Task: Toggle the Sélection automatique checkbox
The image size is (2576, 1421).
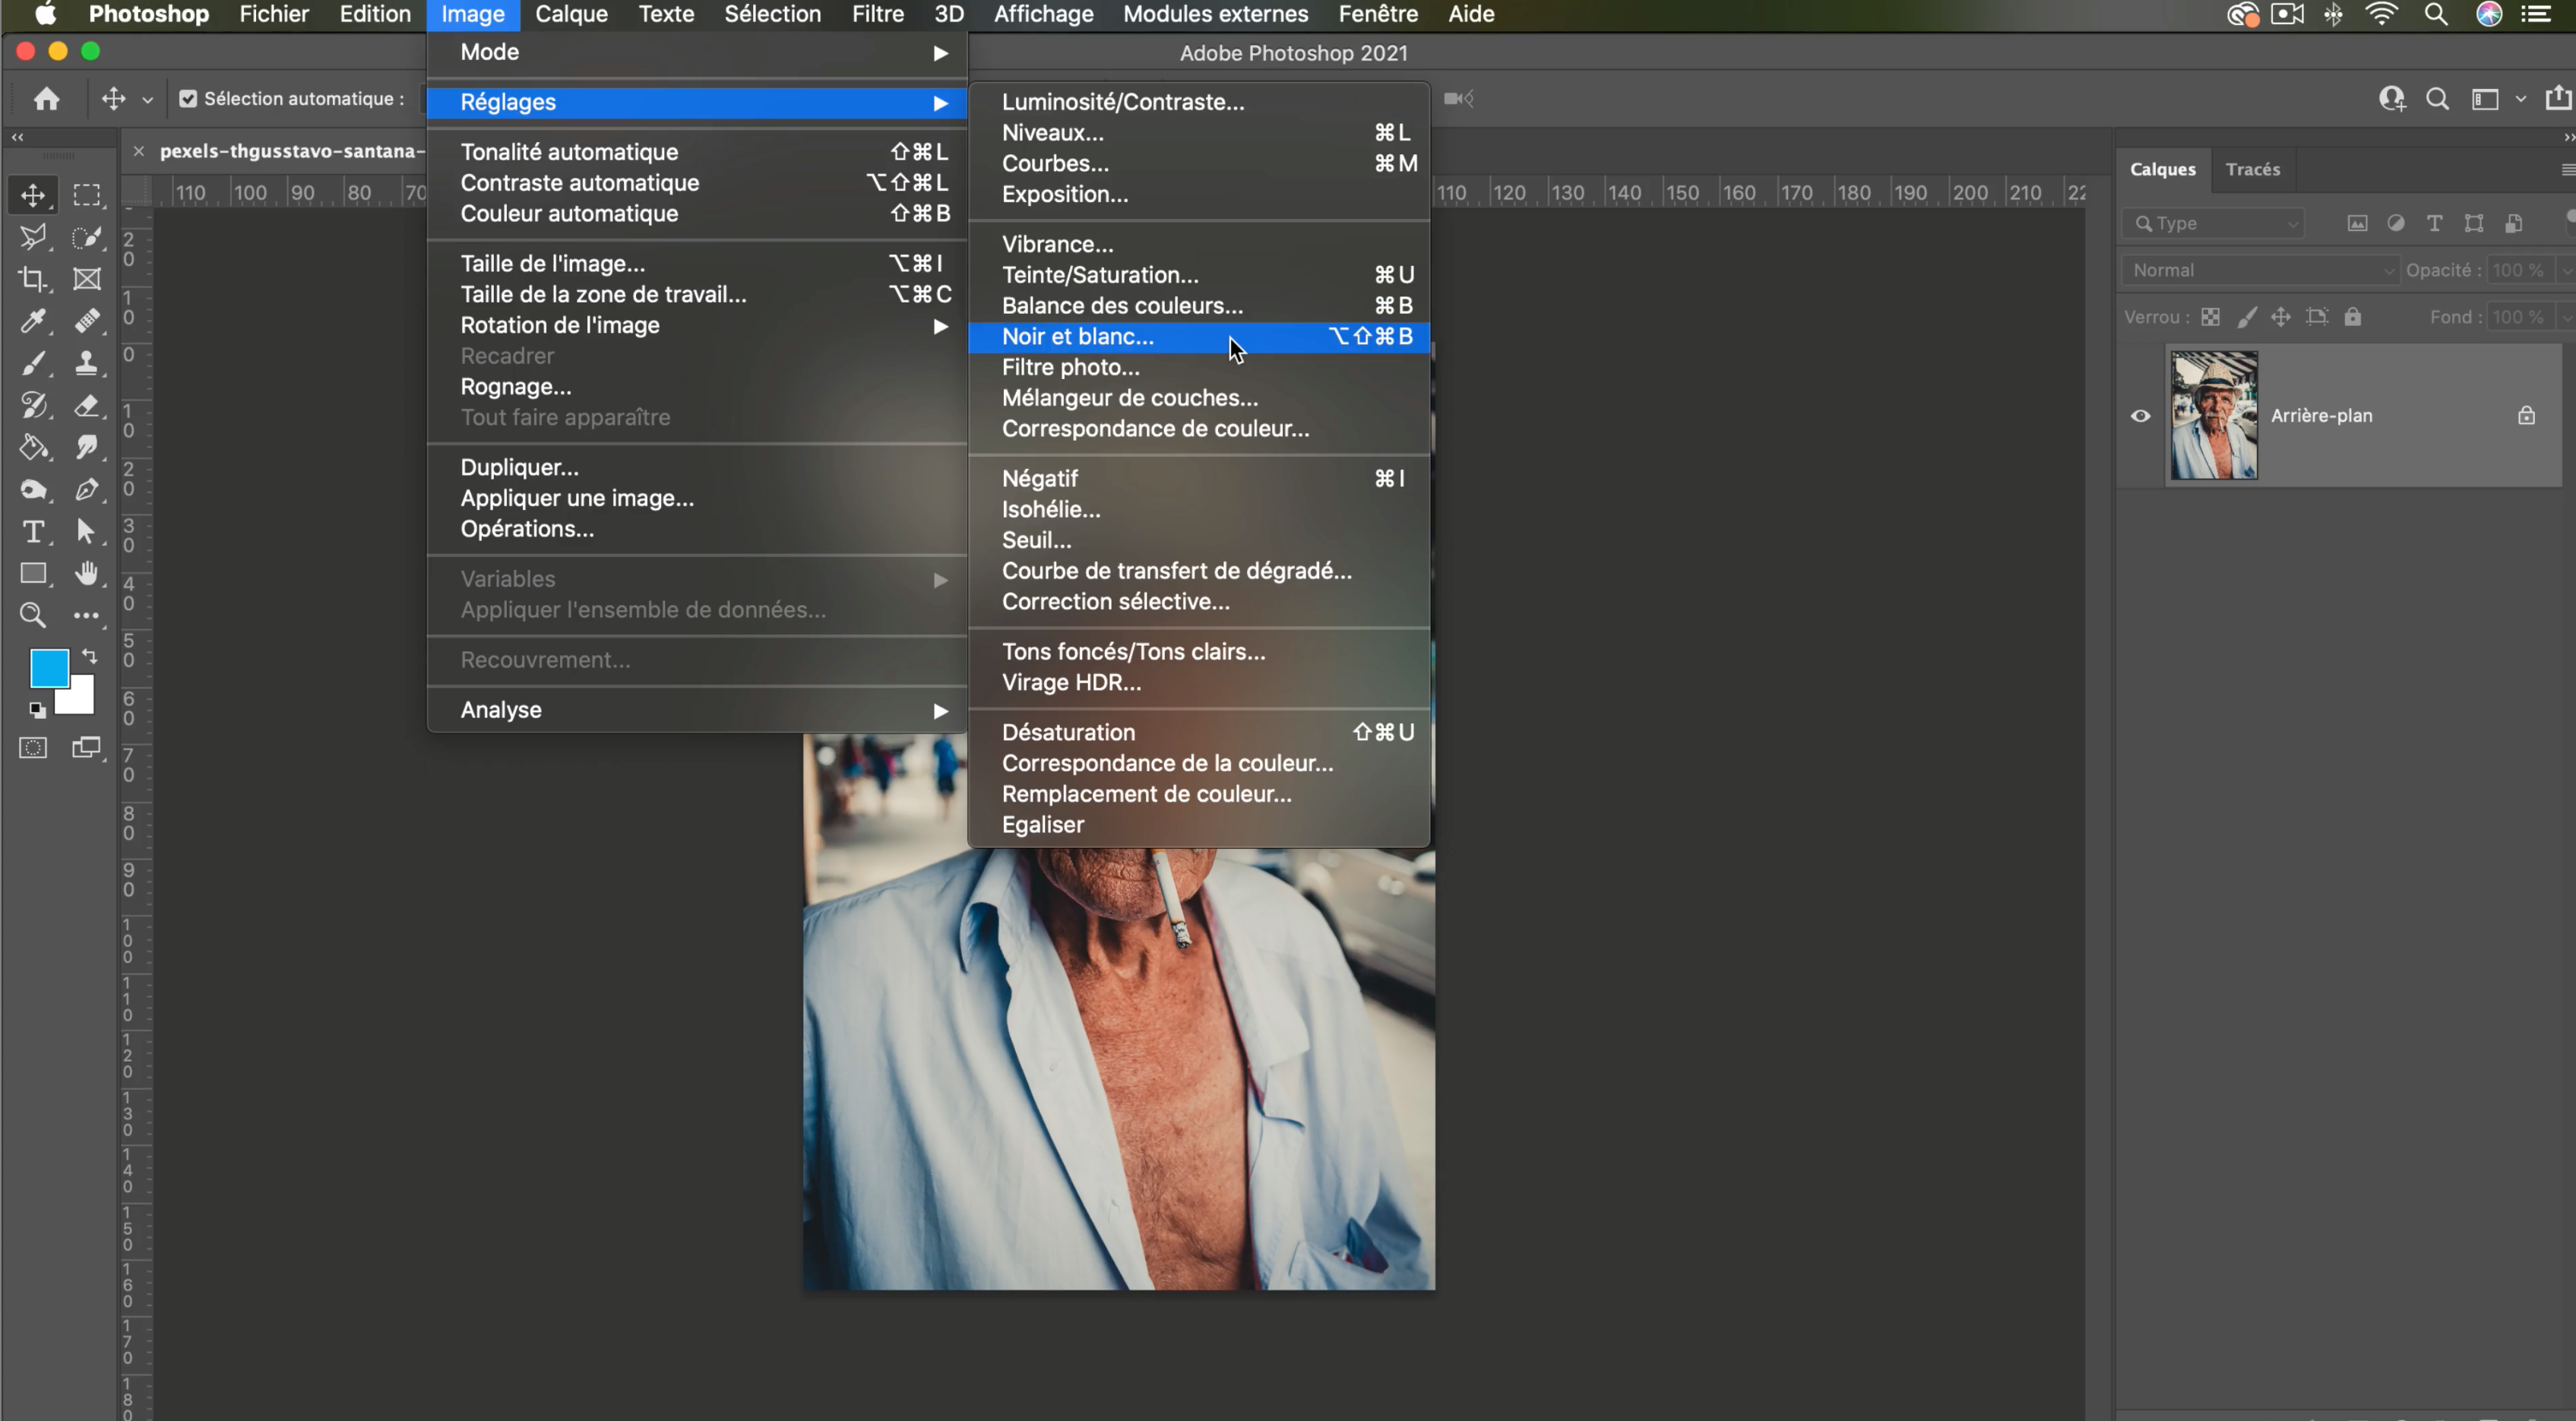Action: point(188,98)
